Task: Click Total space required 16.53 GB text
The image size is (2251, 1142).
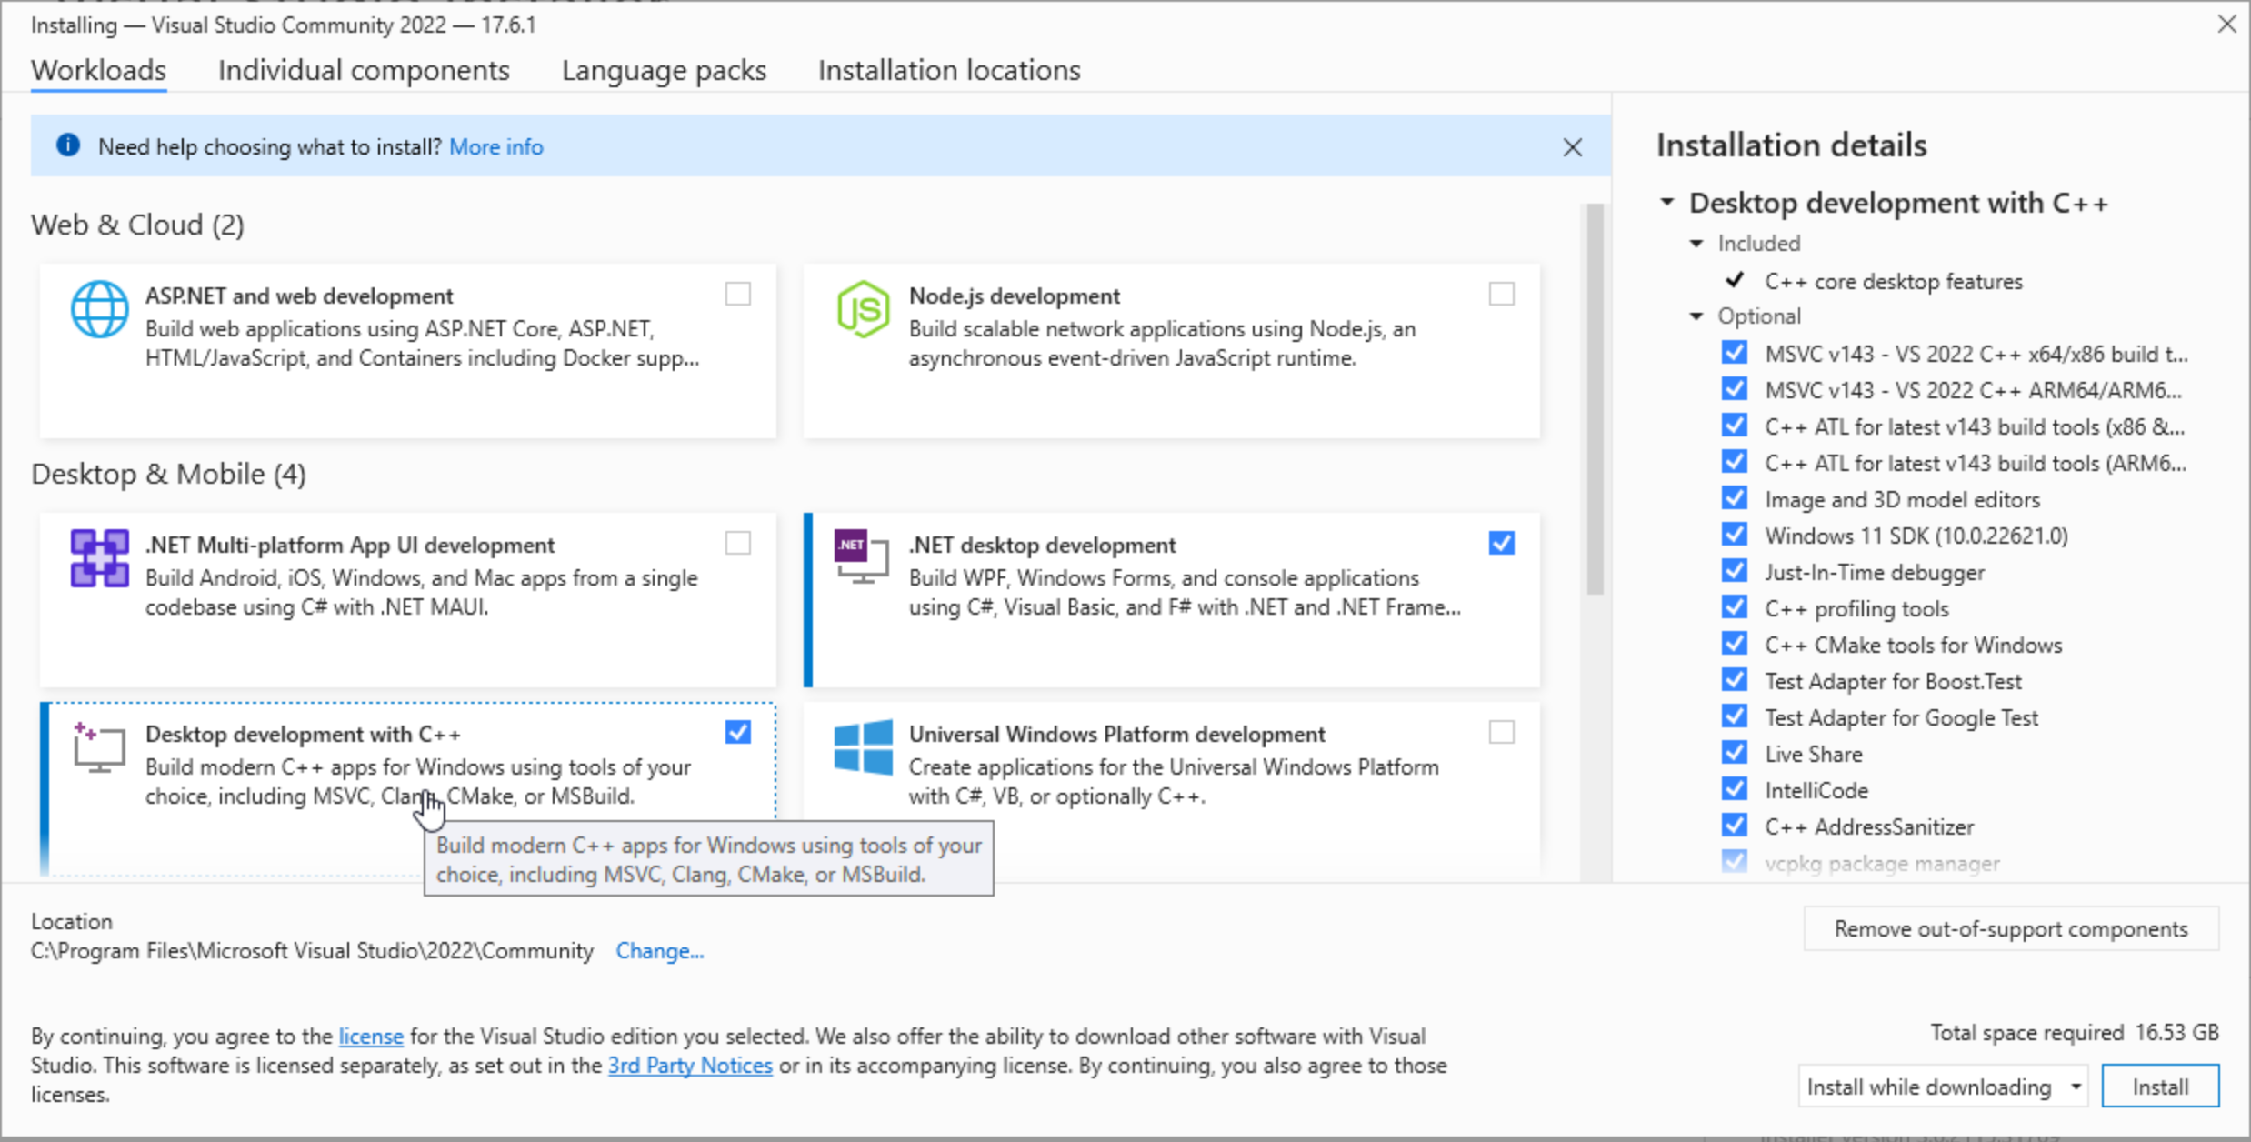Action: click(2075, 1033)
